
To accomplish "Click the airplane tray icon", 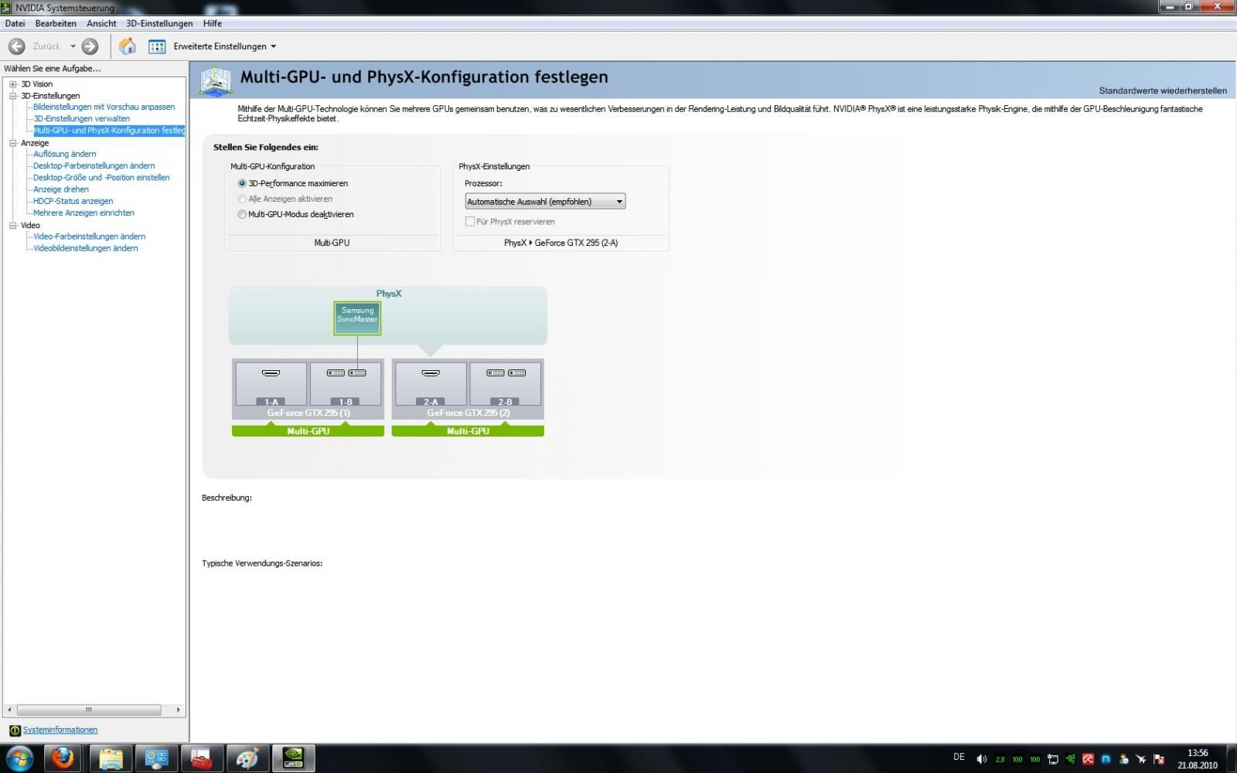I will [1141, 759].
